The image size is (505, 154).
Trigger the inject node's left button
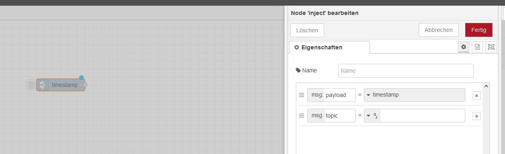point(31,85)
